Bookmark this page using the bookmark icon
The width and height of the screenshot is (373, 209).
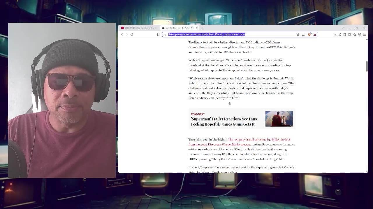(x=158, y=35)
